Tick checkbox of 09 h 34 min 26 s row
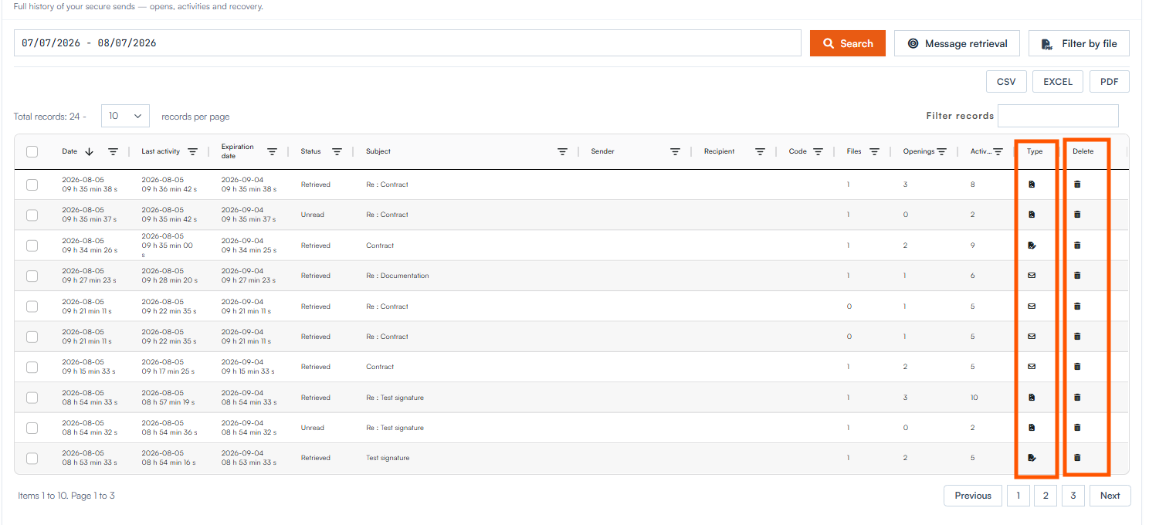 (x=32, y=246)
